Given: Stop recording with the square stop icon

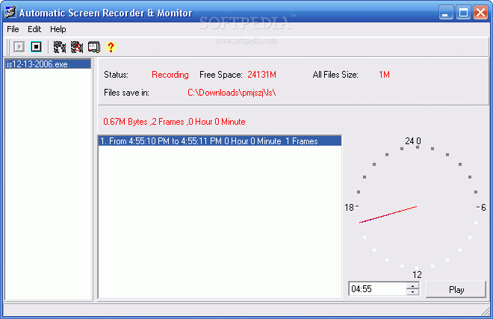Looking at the screenshot, I should [x=36, y=47].
